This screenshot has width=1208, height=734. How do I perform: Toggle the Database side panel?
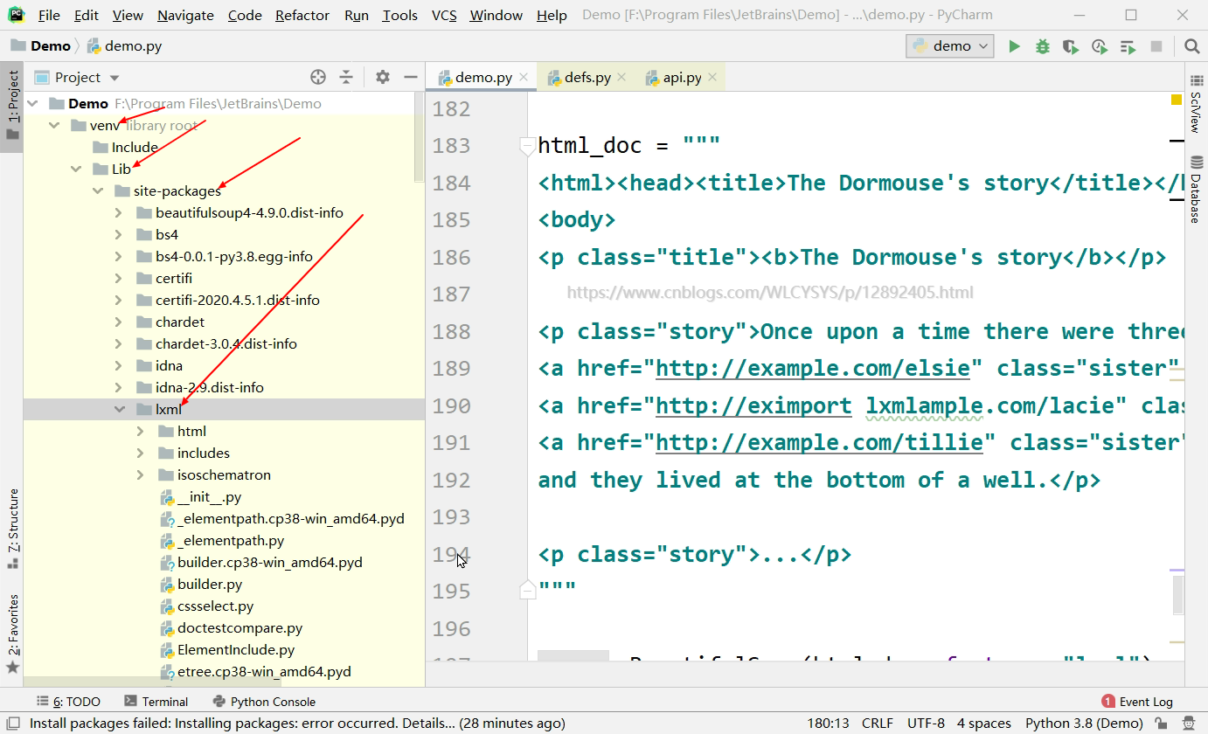click(1195, 189)
